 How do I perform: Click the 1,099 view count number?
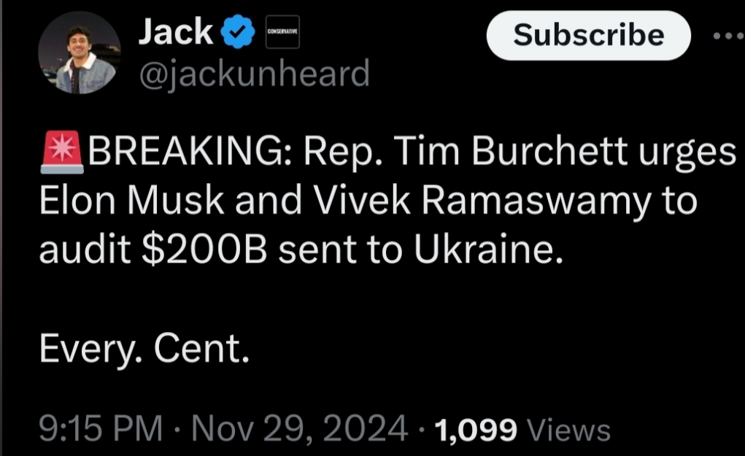(476, 429)
